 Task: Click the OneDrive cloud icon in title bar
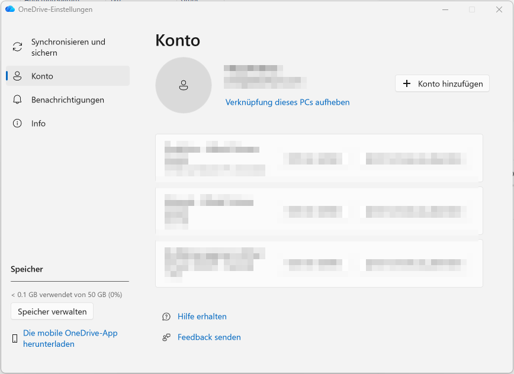[10, 9]
